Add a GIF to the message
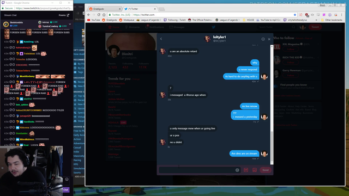 pos(246,170)
